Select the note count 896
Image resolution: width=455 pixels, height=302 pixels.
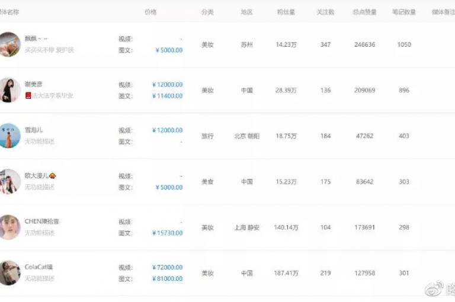[x=404, y=90]
